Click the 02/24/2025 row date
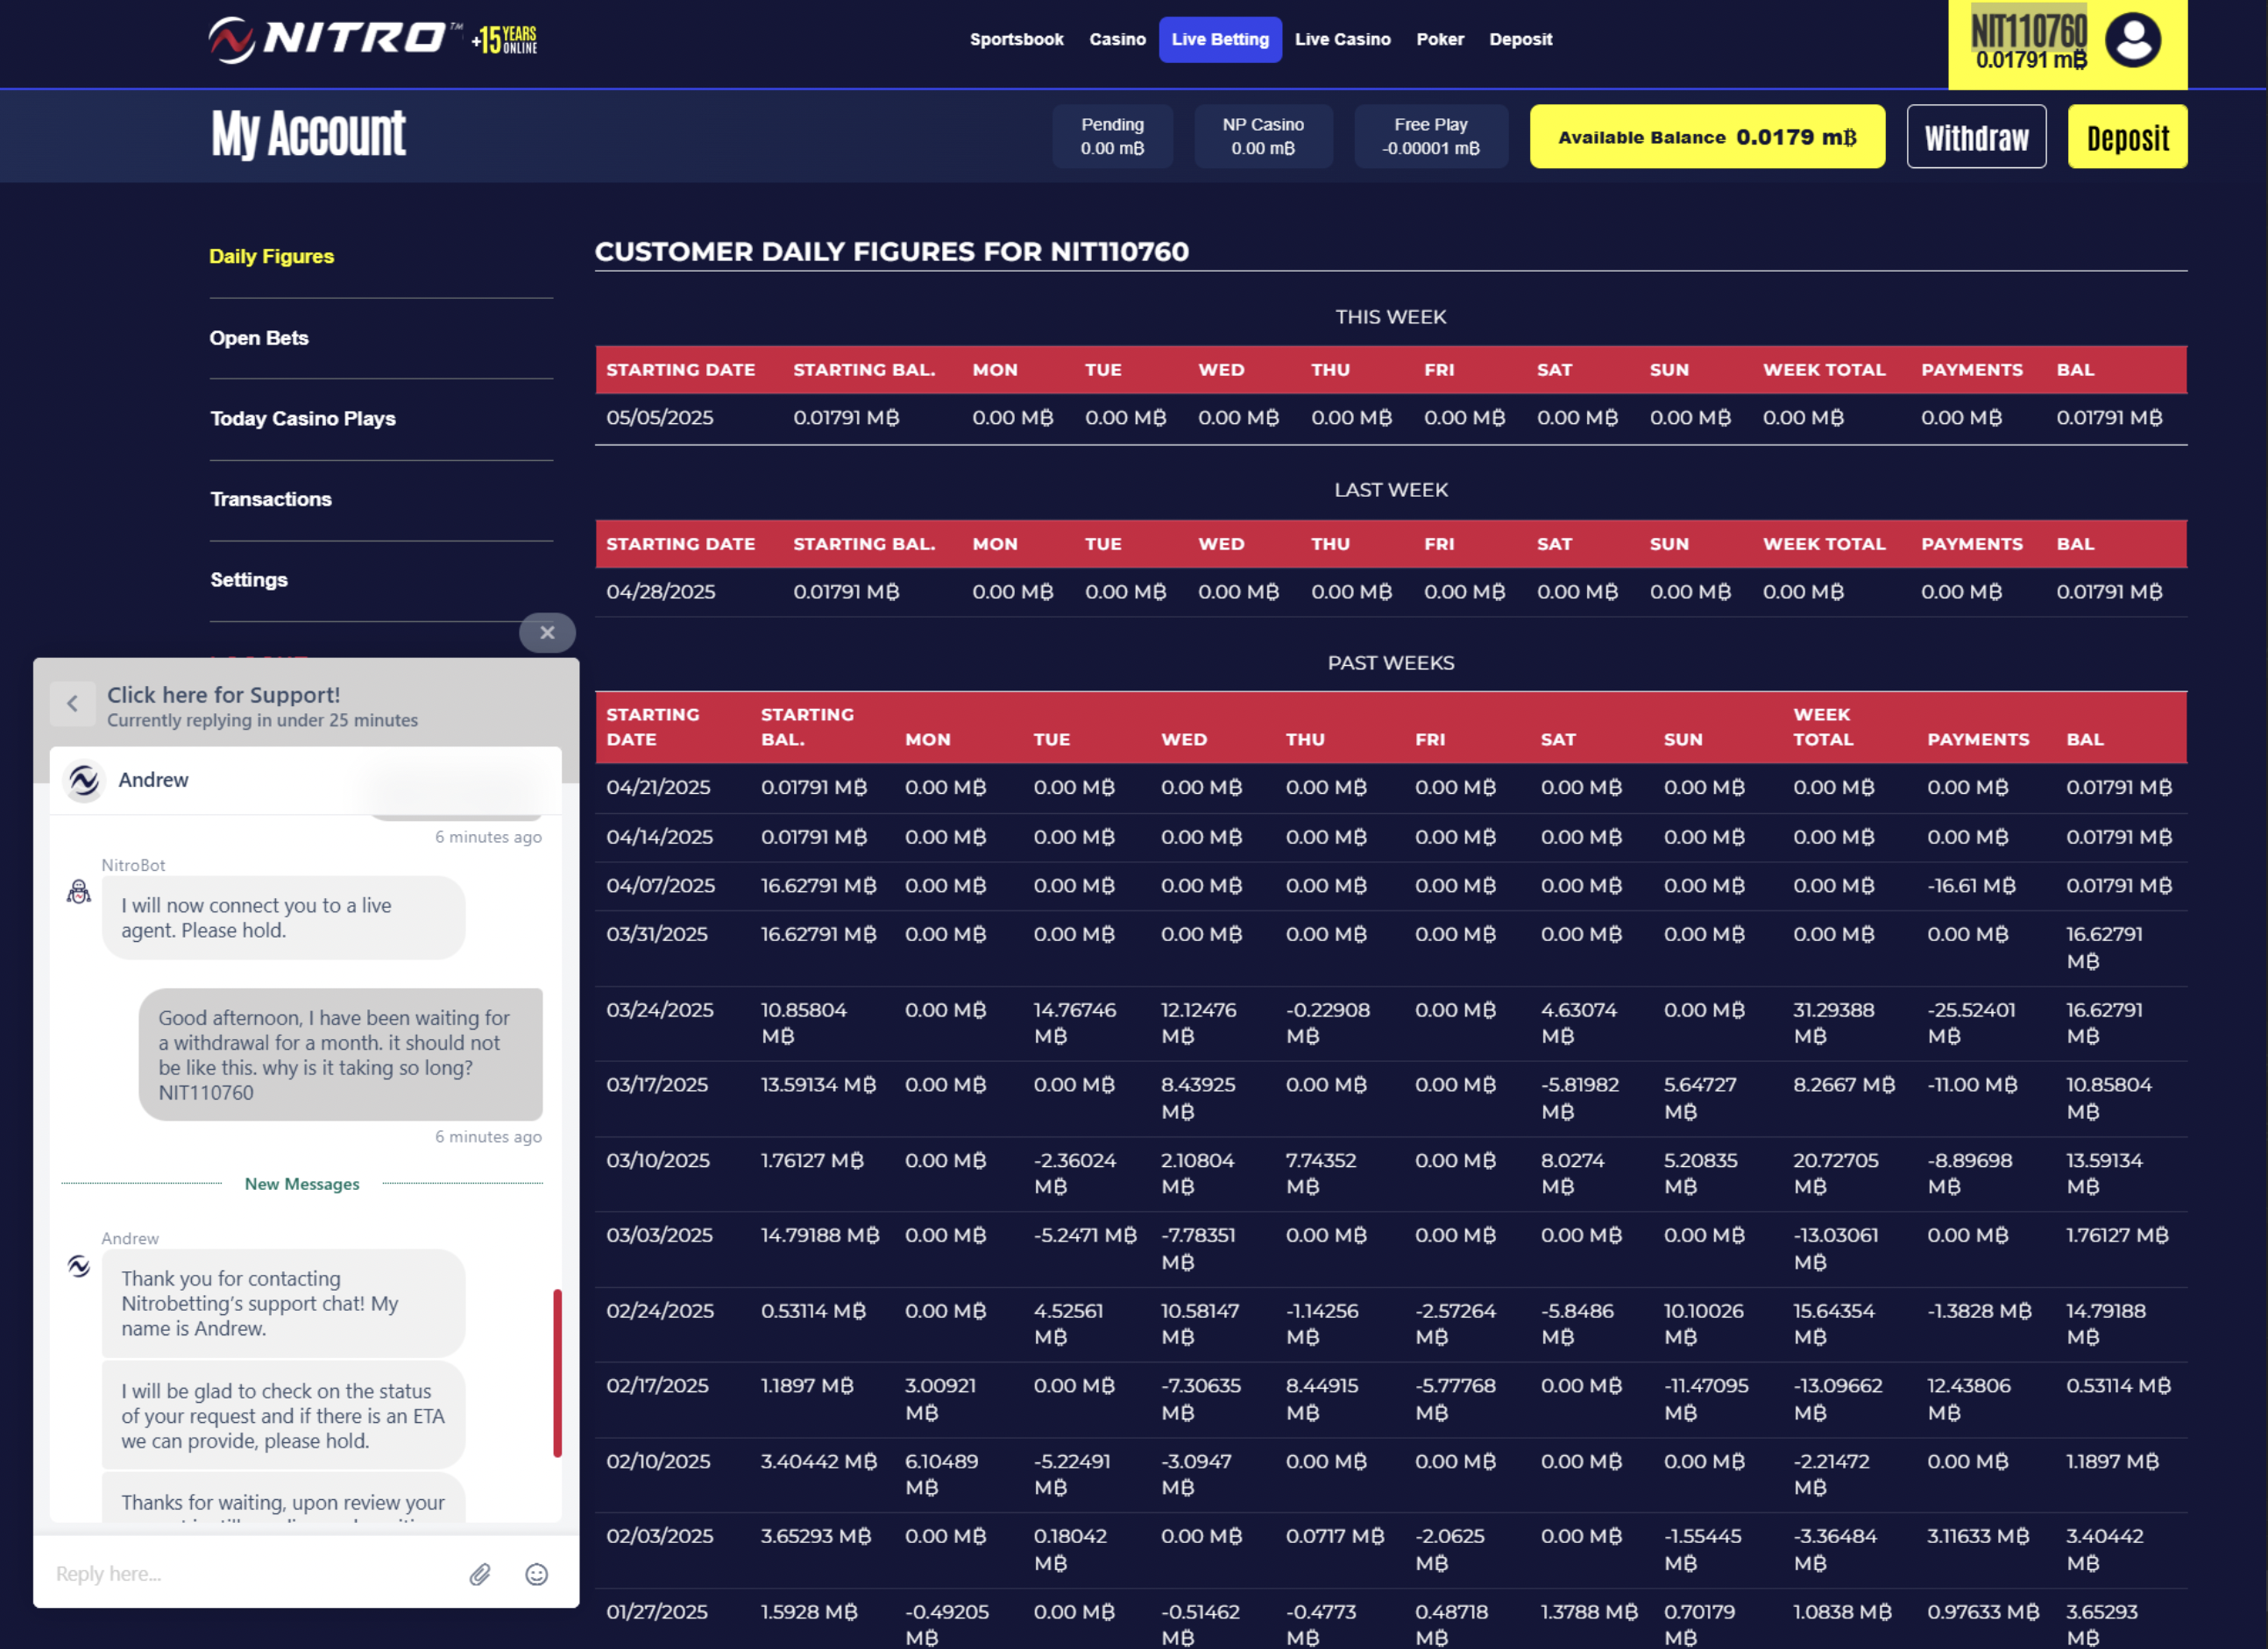 pos(660,1311)
